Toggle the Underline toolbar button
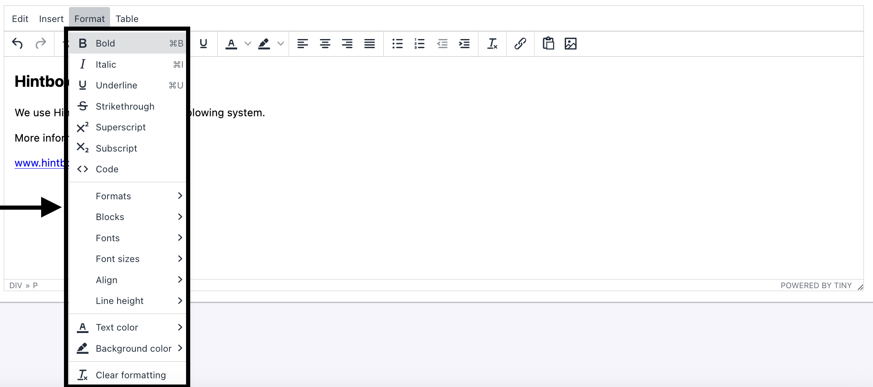The image size is (873, 387). pos(204,43)
